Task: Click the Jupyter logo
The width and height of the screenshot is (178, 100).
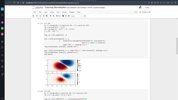Action: point(38,7)
